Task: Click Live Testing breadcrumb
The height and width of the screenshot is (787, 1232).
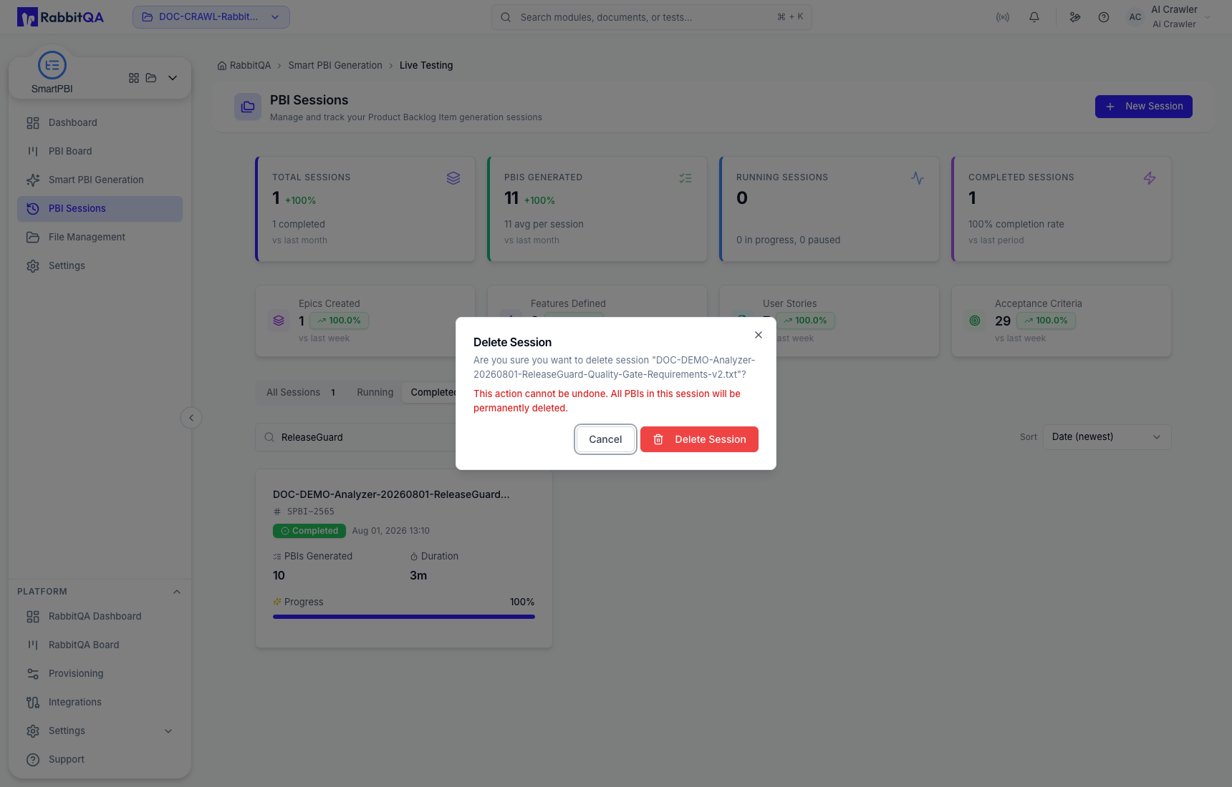Action: tap(426, 66)
